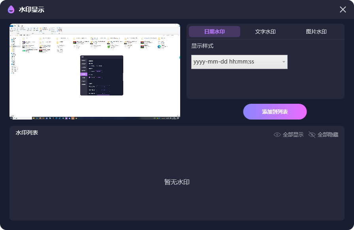Click the empty 暂无水印 list area
354x230 pixels.
pyautogui.click(x=177, y=182)
